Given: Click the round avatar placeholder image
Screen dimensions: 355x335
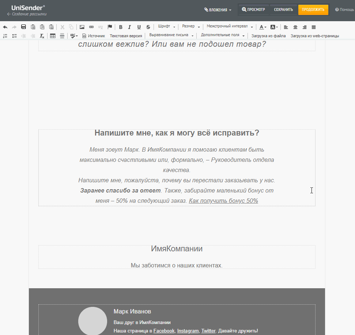Looking at the screenshot, I should [92, 321].
